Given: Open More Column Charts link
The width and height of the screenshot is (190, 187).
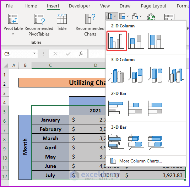Looking at the screenshot, I should [141, 161].
